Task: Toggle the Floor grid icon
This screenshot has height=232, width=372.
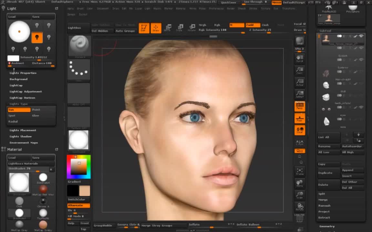Action: pos(300,118)
